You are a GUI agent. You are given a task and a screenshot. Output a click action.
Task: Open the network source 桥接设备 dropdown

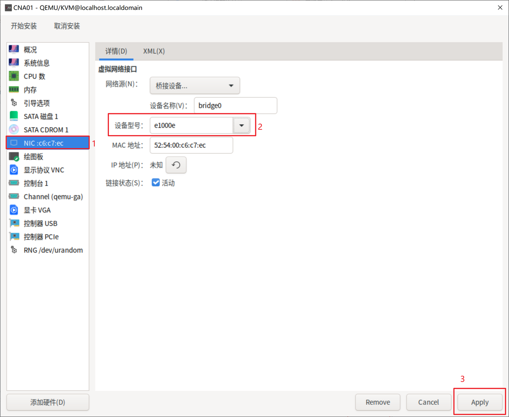(x=194, y=86)
